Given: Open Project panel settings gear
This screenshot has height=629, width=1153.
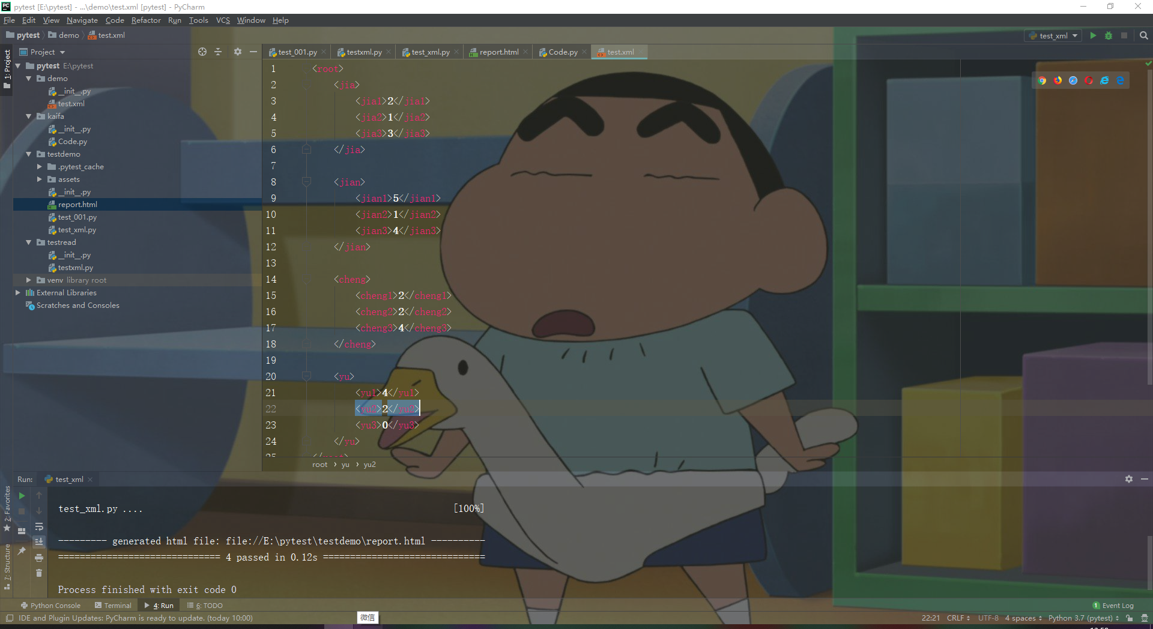Looking at the screenshot, I should pyautogui.click(x=237, y=52).
